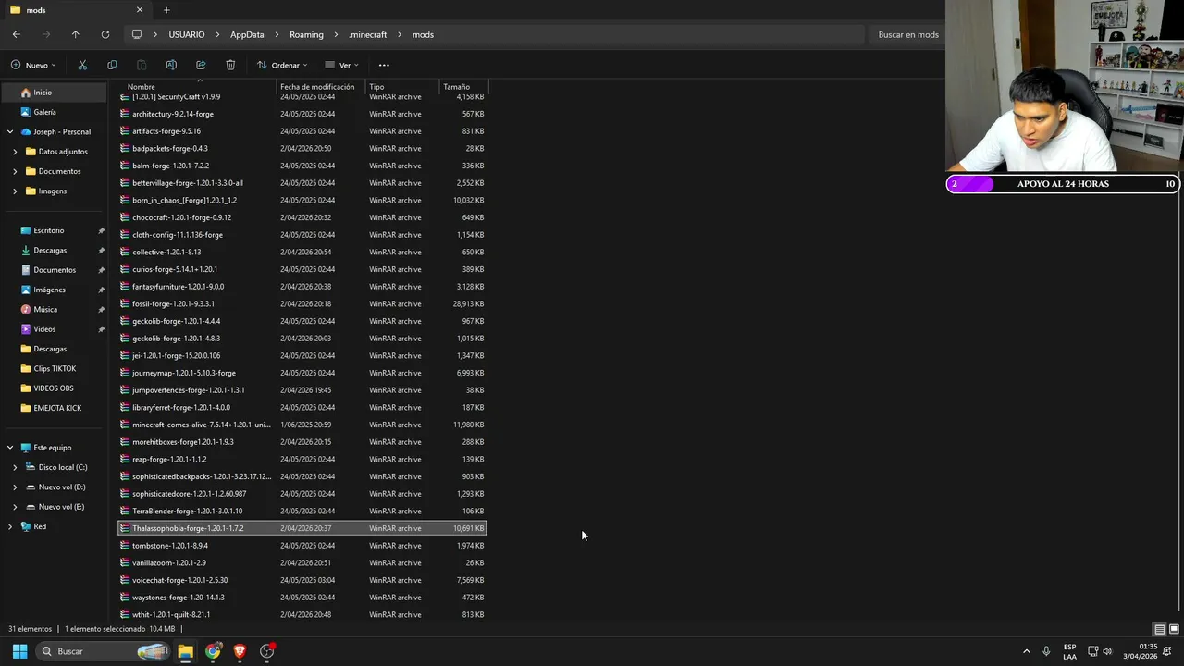Screen dimensions: 1184x666
Task: Open File Explorer from the taskbar
Action: click(x=185, y=651)
